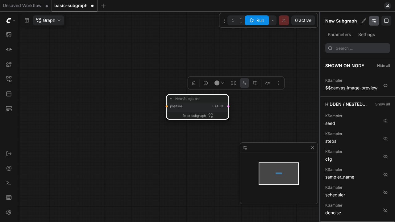
Task: Run the workflow
Action: (x=257, y=20)
